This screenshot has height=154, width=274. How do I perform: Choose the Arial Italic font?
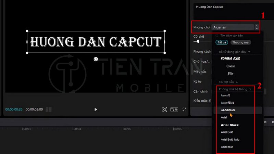pyautogui.click(x=227, y=147)
